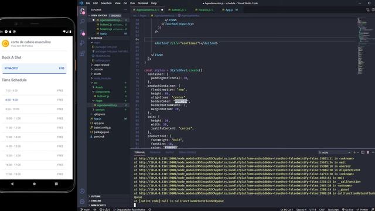Open .gitignore in the file tree
The height and width of the screenshot is (211, 375).
(x=100, y=114)
